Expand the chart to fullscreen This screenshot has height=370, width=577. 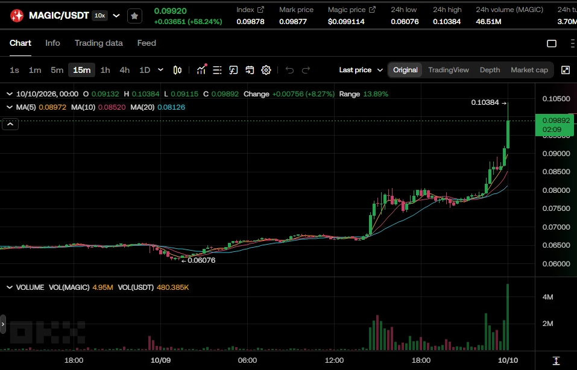click(566, 70)
